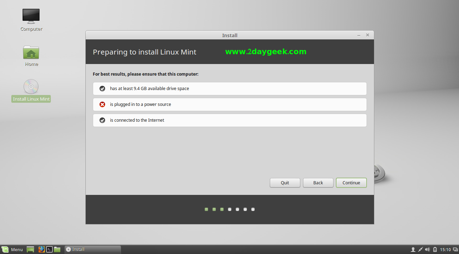Click the drive space check mark icon

[x=102, y=89]
